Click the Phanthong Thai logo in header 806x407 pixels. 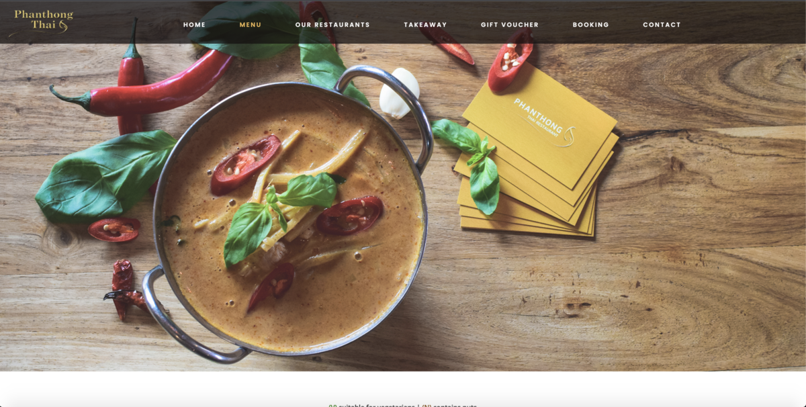pyautogui.click(x=42, y=21)
